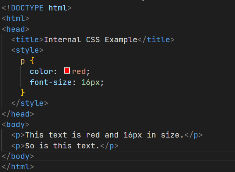Click the yellow closing curly brace
This screenshot has width=235, height=172.
(x=22, y=93)
